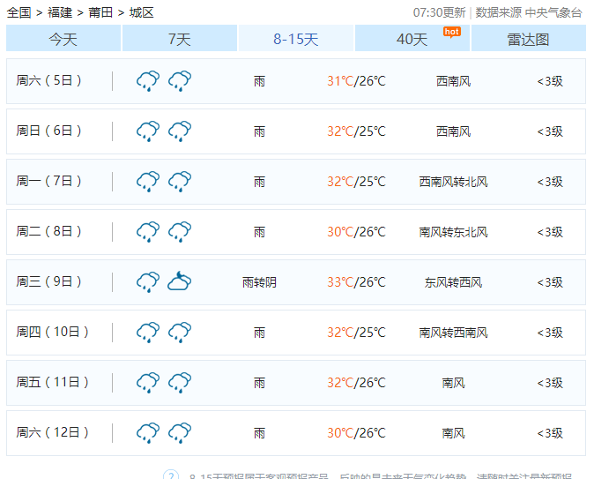Click first rain icon for 周一（7日）
The height and width of the screenshot is (479, 594).
click(148, 182)
